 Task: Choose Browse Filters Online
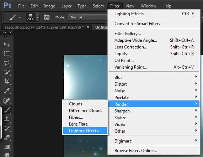click(154, 150)
